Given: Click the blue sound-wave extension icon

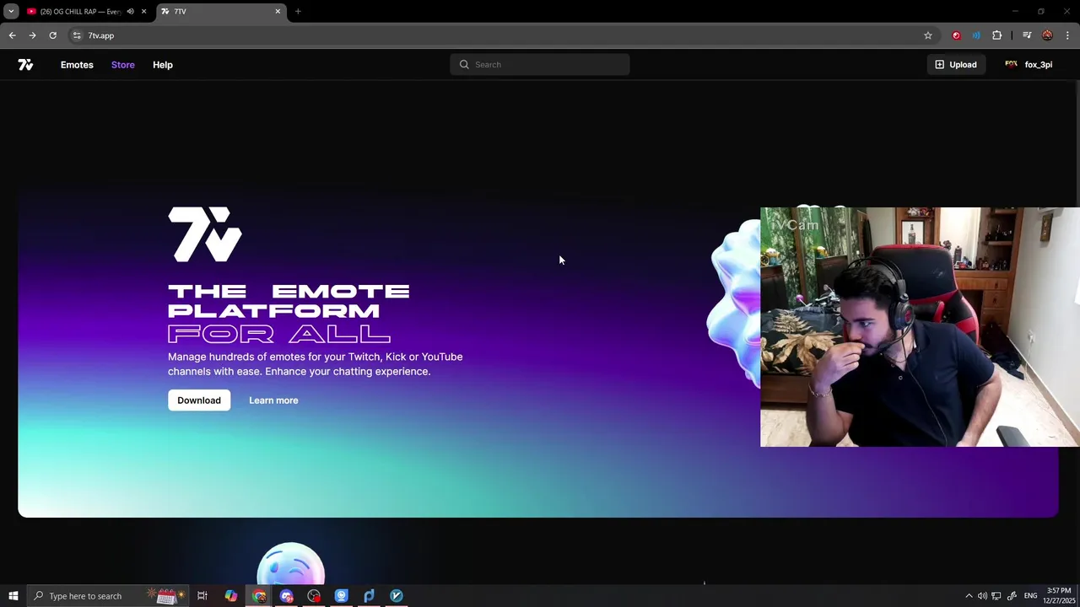Looking at the screenshot, I should (976, 35).
